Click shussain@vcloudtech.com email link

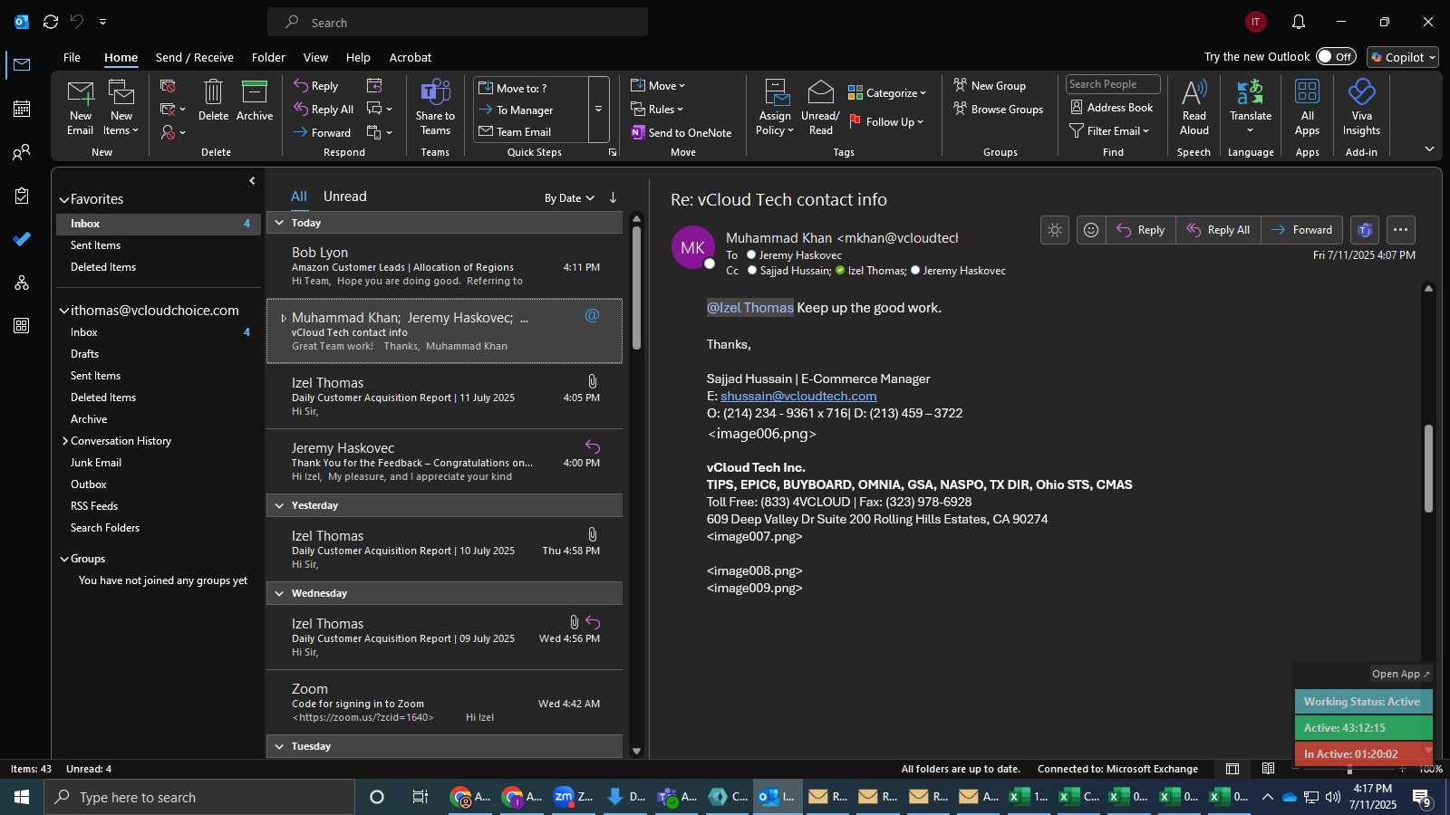tap(798, 396)
